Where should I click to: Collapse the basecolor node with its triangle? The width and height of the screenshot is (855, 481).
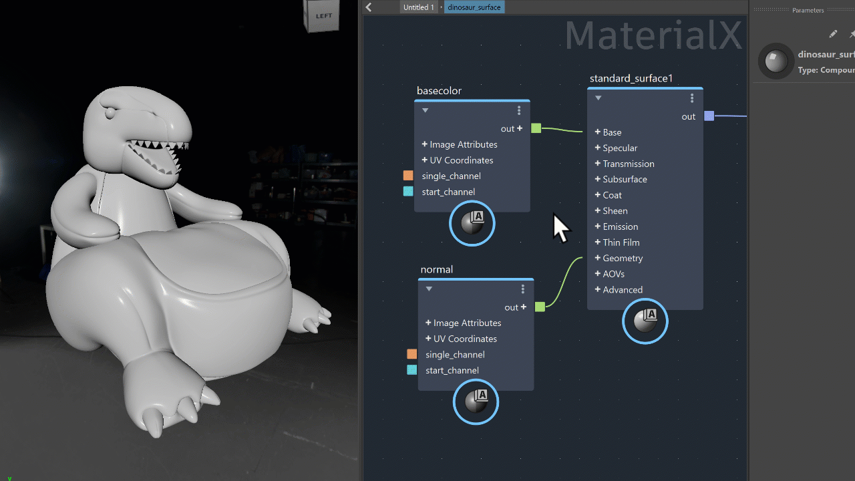point(425,110)
